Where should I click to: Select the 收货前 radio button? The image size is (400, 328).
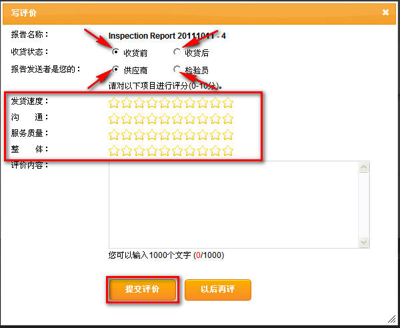tap(116, 52)
